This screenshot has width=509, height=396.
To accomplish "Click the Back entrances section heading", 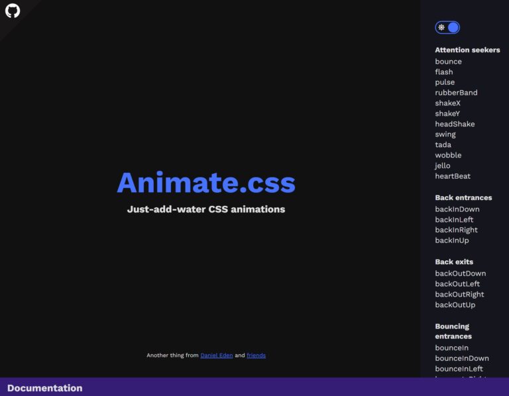I will [463, 197].
